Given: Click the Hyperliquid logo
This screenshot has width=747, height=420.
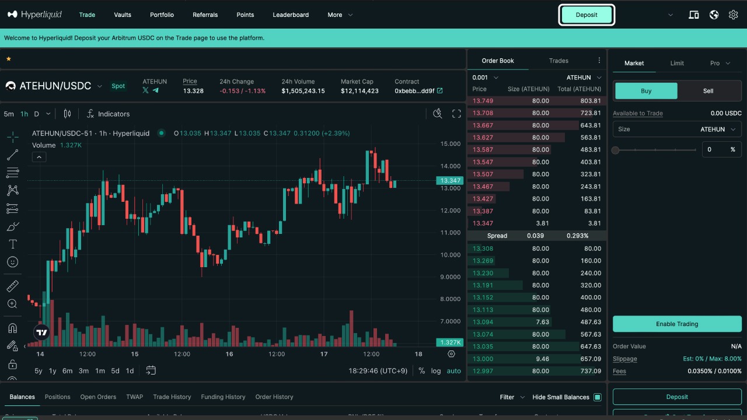Looking at the screenshot, I should [34, 15].
